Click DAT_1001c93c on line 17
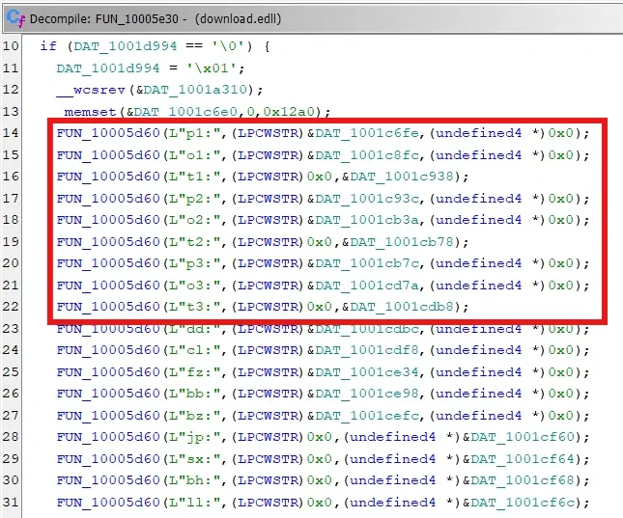The image size is (623, 518). 367,199
